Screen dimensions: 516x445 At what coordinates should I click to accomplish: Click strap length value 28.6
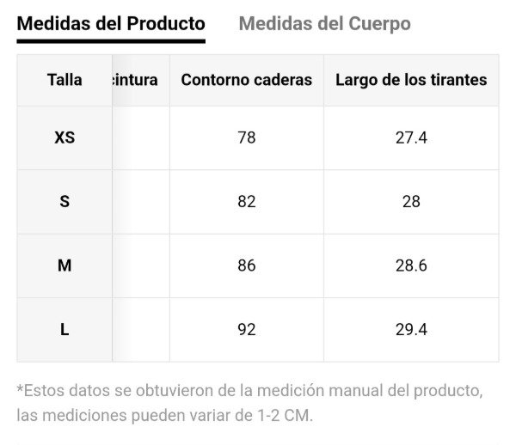(411, 265)
